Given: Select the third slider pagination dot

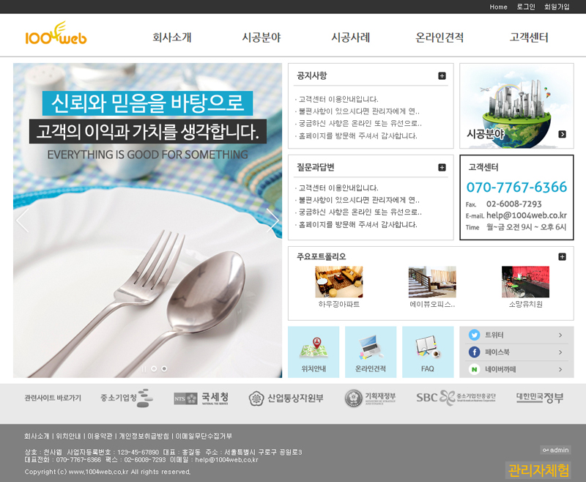Looking at the screenshot, I should (x=164, y=368).
